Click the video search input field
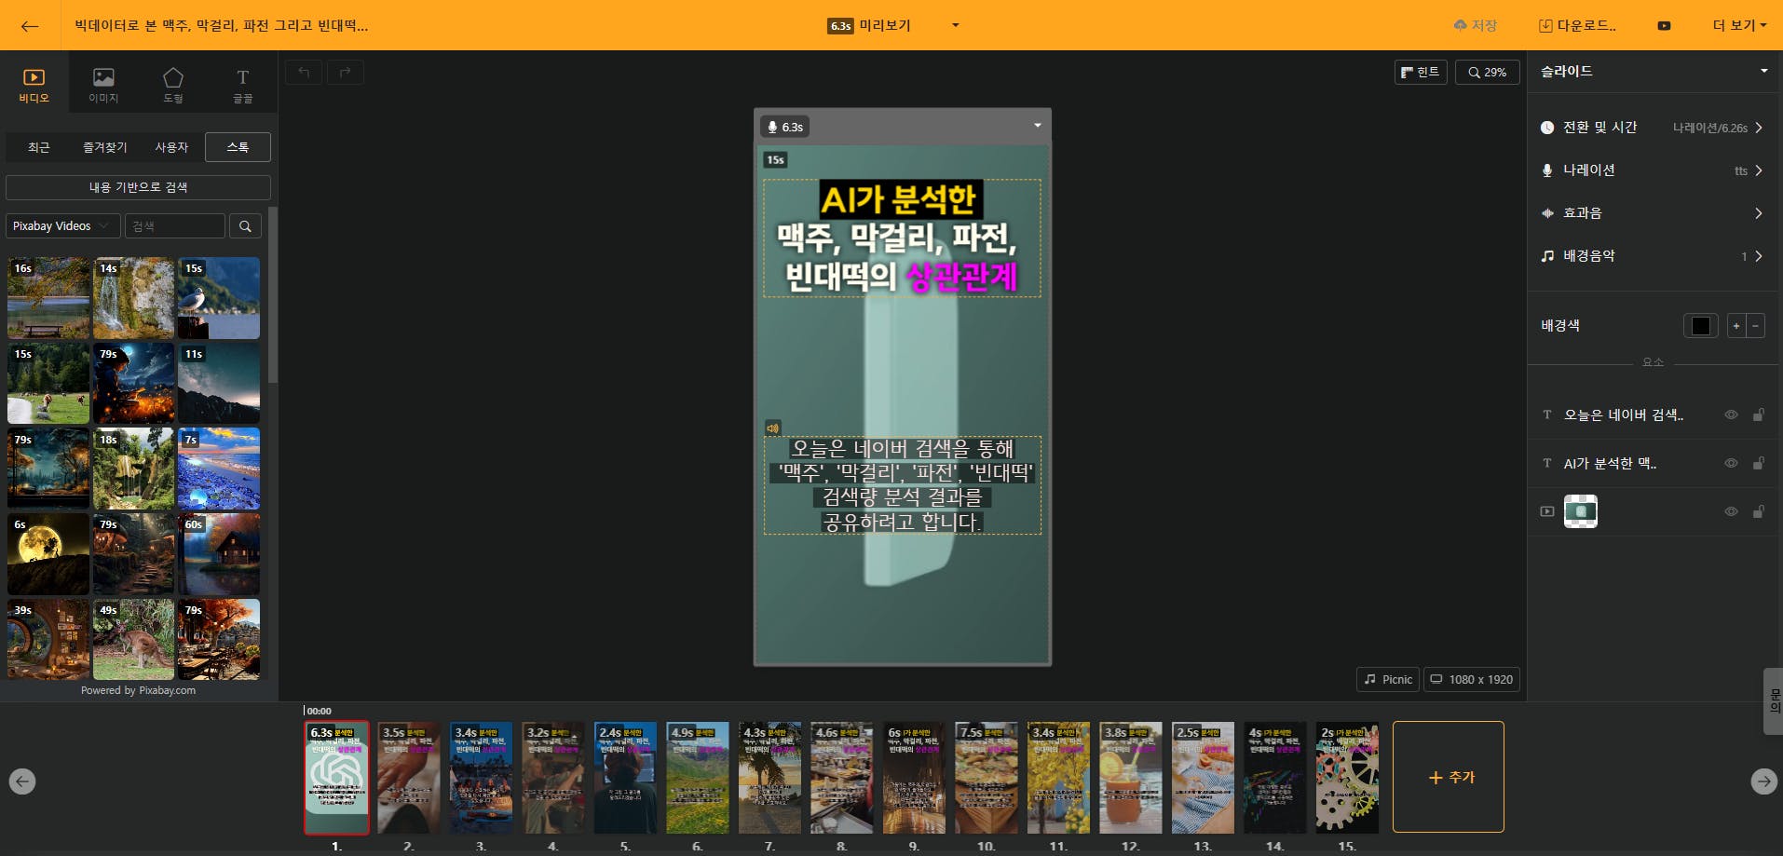This screenshot has height=856, width=1783. [175, 226]
